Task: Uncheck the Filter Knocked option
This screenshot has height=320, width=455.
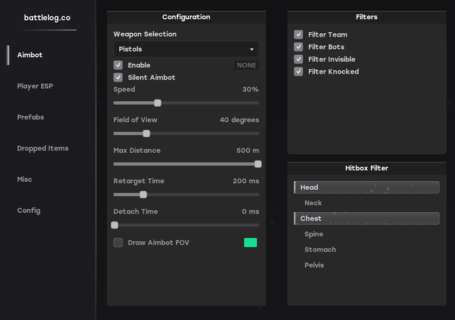Action: [298, 71]
